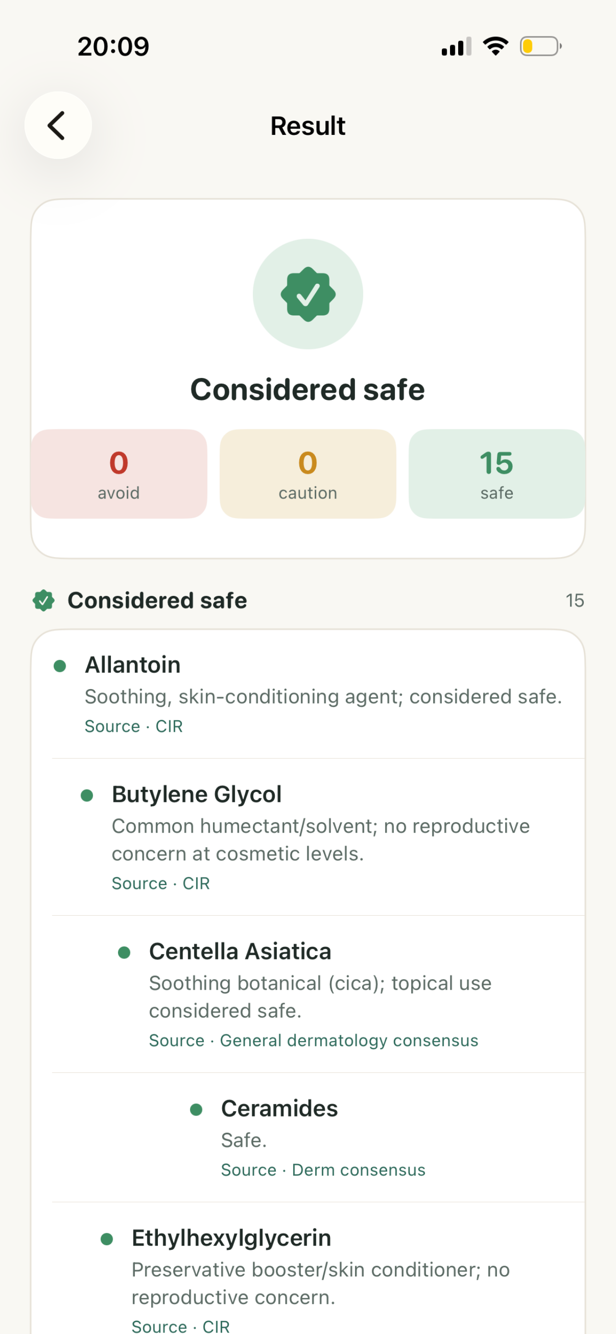This screenshot has width=616, height=1334.
Task: Select the 0 caution count card
Action: coord(308,474)
